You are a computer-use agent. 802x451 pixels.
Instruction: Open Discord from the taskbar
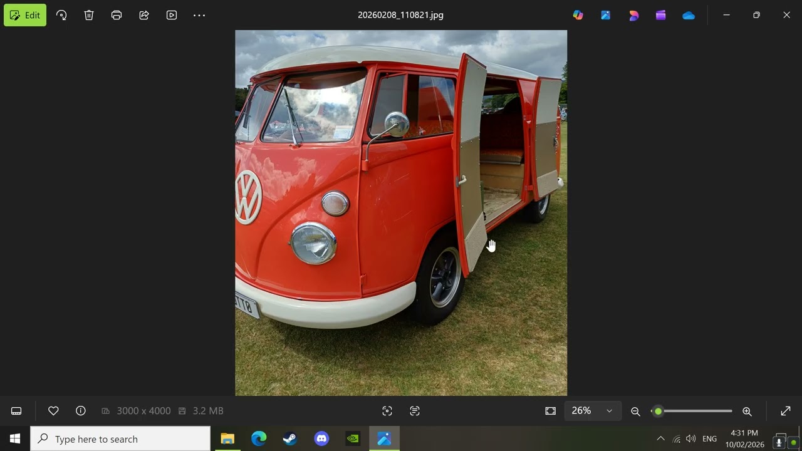pyautogui.click(x=321, y=438)
